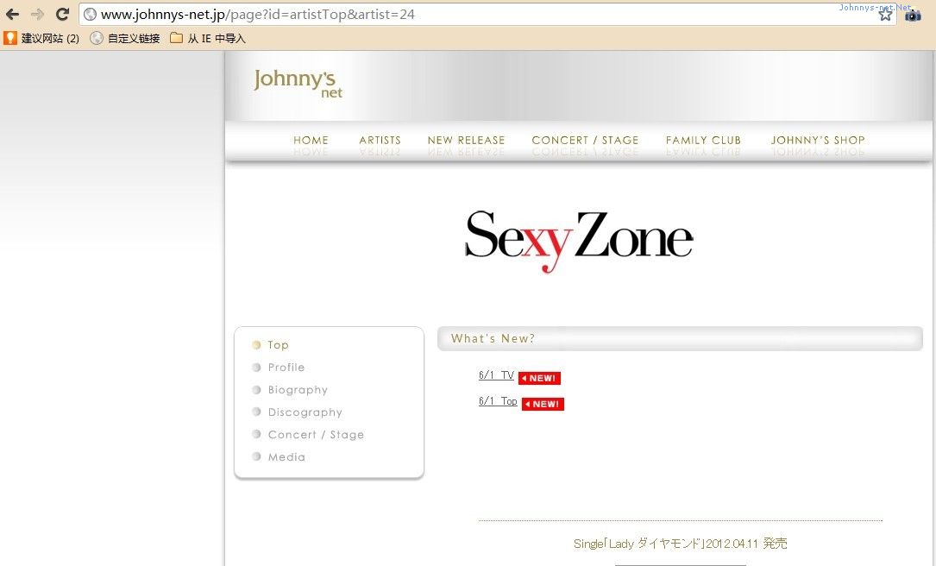
Task: Select Discography in the sidebar
Action: coord(305,412)
